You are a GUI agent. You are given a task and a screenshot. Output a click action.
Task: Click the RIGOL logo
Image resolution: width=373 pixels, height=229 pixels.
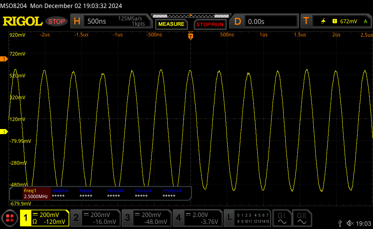point(23,21)
